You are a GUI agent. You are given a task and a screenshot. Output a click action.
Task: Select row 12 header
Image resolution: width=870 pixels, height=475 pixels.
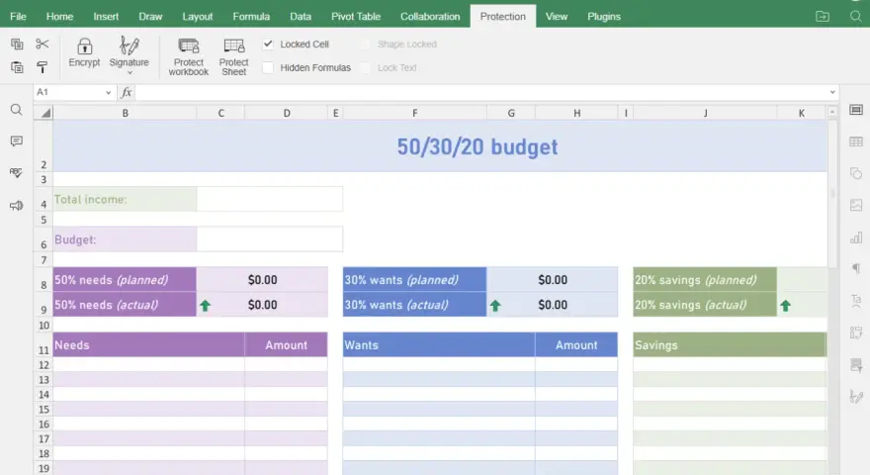point(43,365)
